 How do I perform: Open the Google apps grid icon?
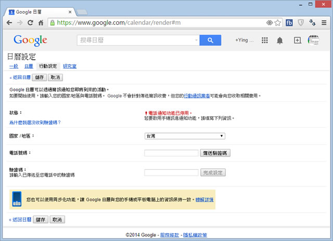[x=265, y=40]
